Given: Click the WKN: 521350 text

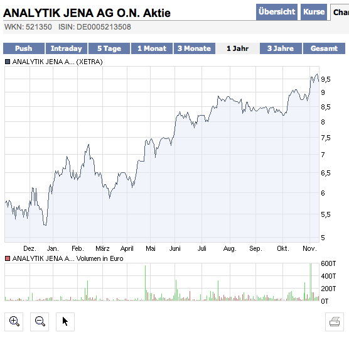Looking at the screenshot, I should [28, 27].
